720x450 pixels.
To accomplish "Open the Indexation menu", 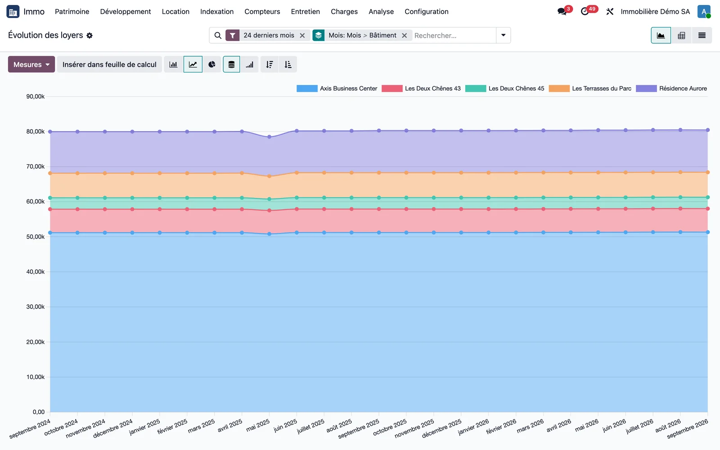I will coord(217,12).
